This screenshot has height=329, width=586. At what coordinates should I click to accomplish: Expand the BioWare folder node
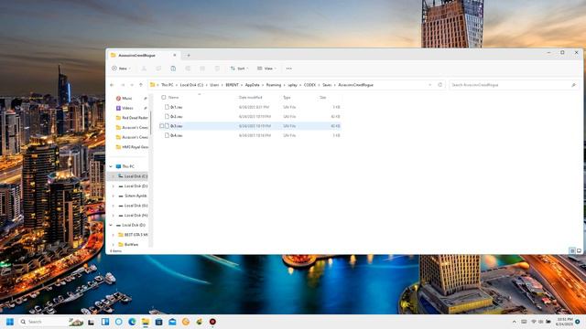pyautogui.click(x=113, y=244)
